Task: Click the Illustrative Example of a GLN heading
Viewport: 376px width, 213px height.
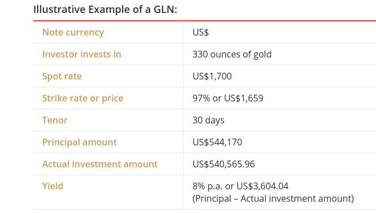Action: coord(105,10)
